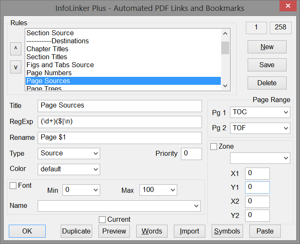The width and height of the screenshot is (300, 244).
Task: Open the Font Max dropdown showing 100
Action: coord(158,190)
